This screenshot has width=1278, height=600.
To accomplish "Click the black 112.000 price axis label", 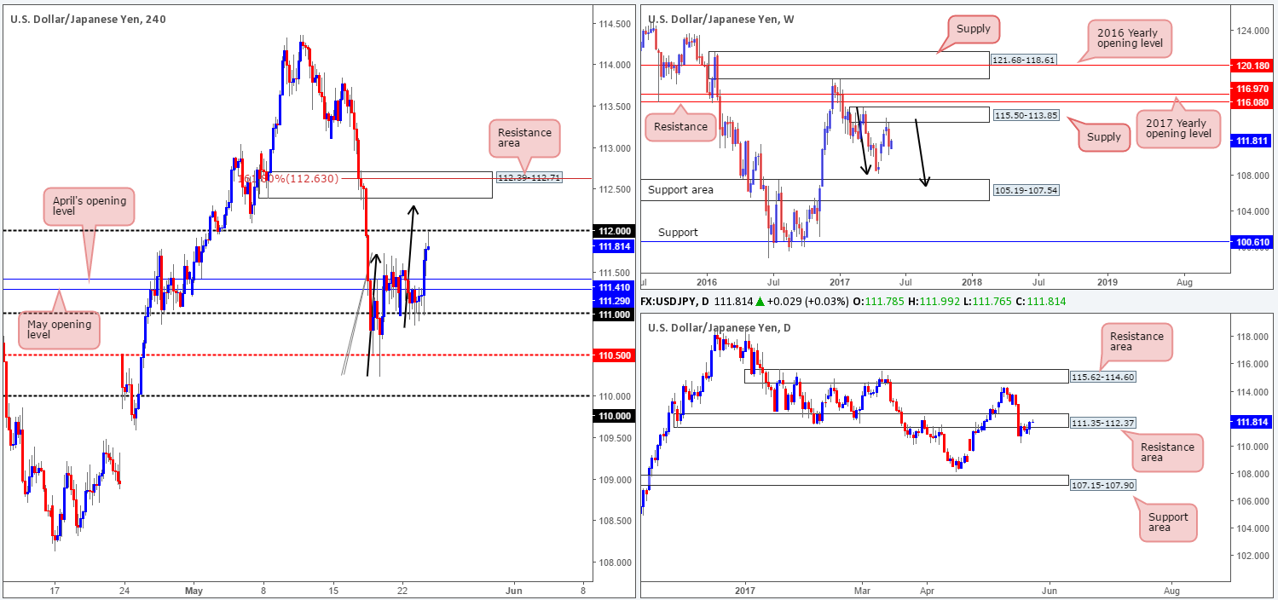I will pyautogui.click(x=614, y=231).
